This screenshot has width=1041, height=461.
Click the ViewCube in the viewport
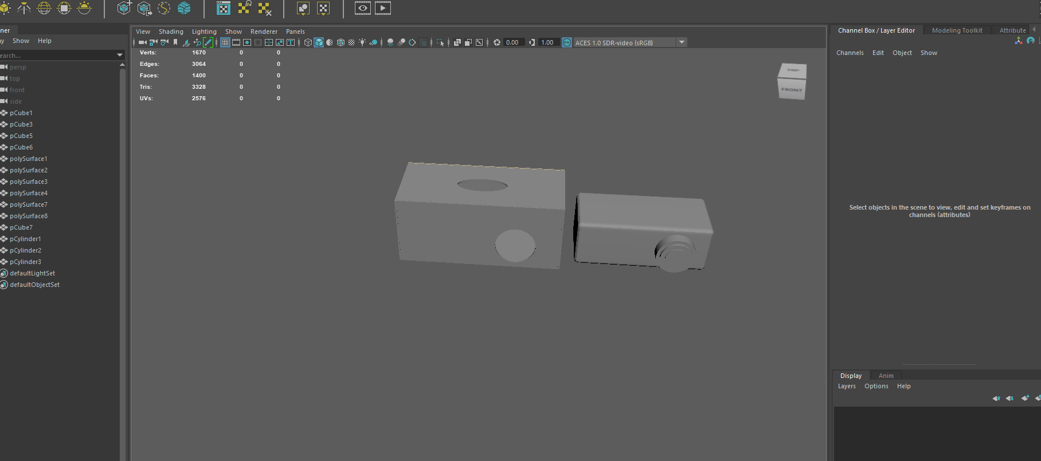[x=792, y=81]
